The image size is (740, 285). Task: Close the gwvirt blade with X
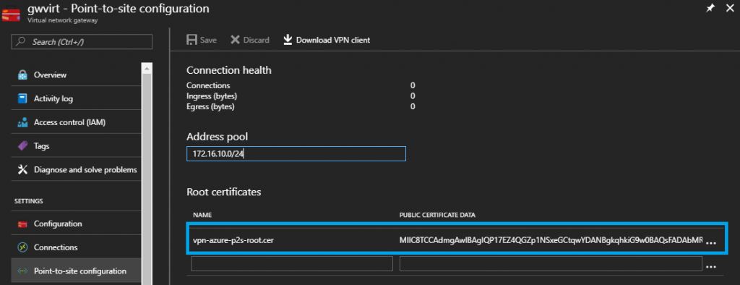click(729, 8)
